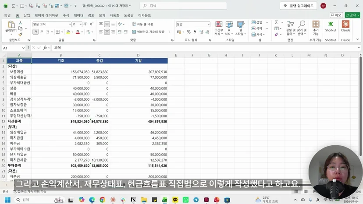Image resolution: width=363 pixels, height=204 pixels.
Task: Open the Page Layout (페이지 레이아웃) tab
Action: point(46,15)
